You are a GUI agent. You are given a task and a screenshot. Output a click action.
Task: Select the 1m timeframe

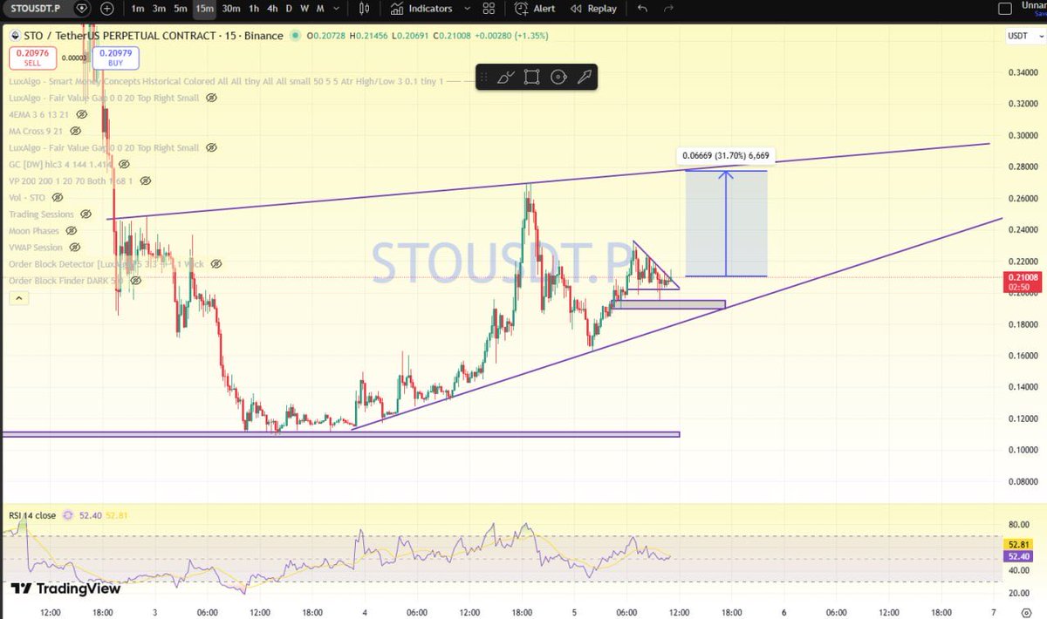point(138,8)
